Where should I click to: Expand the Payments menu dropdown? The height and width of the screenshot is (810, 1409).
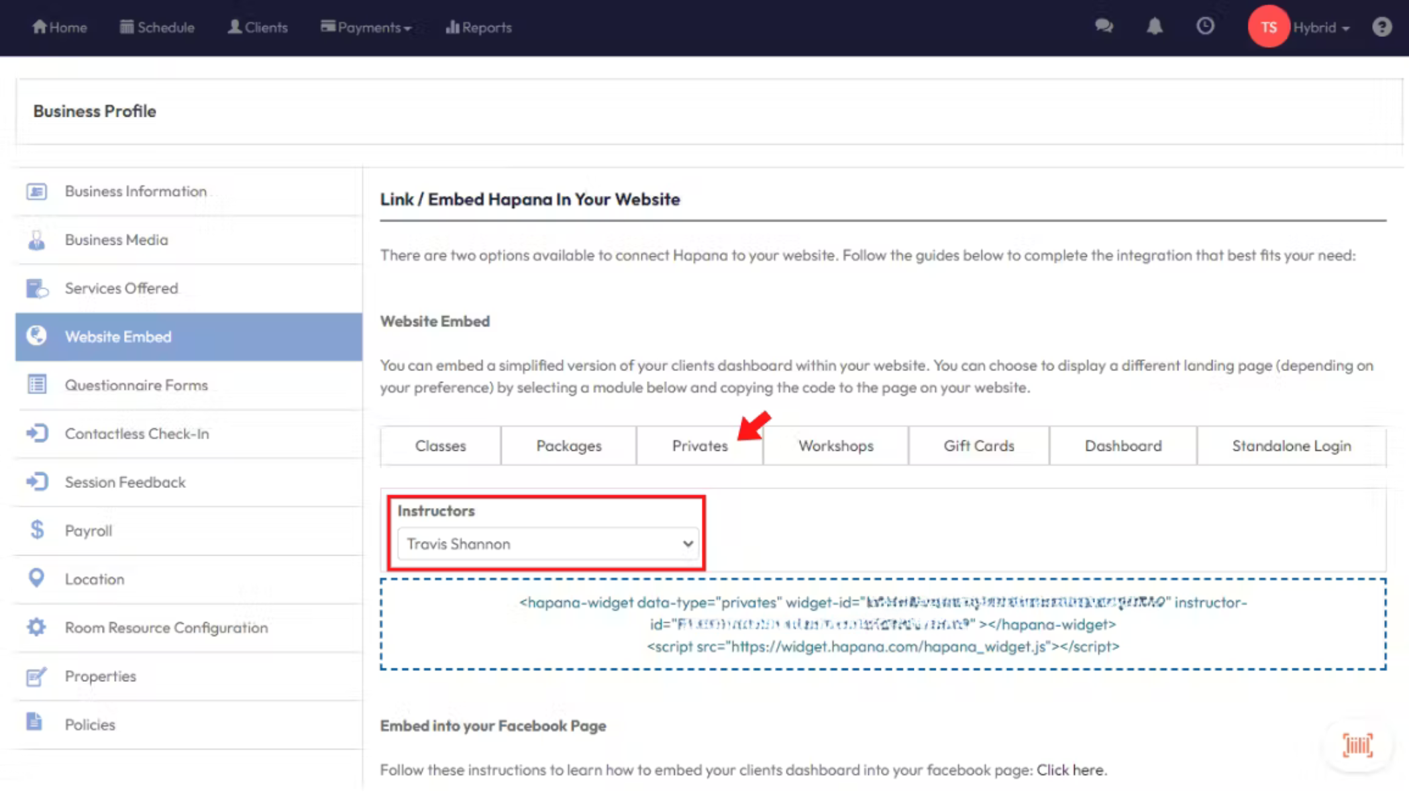(x=366, y=28)
